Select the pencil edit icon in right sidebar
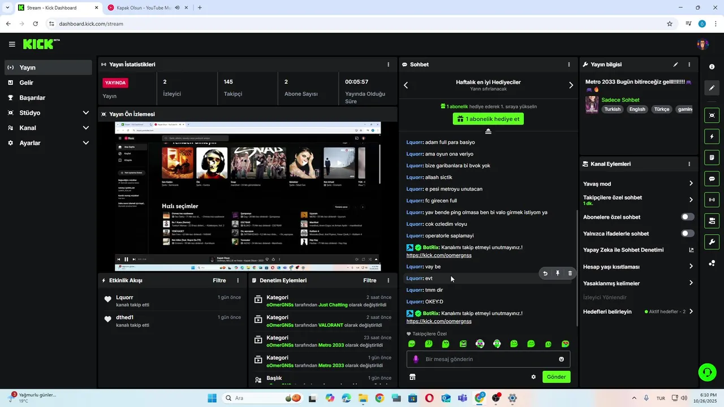Screen dimensions: 724x407 (x=712, y=88)
